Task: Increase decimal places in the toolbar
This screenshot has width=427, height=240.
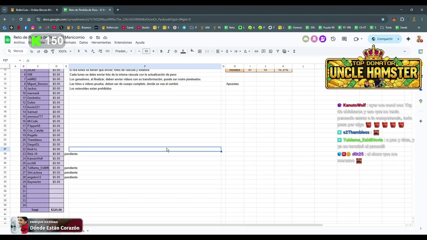Action: click(x=100, y=51)
